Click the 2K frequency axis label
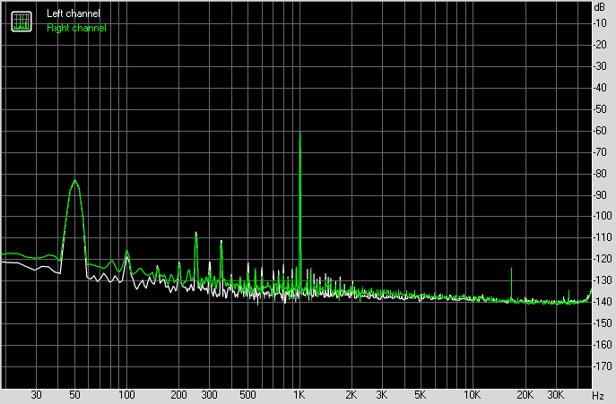Image resolution: width=616 pixels, height=404 pixels. 351,394
